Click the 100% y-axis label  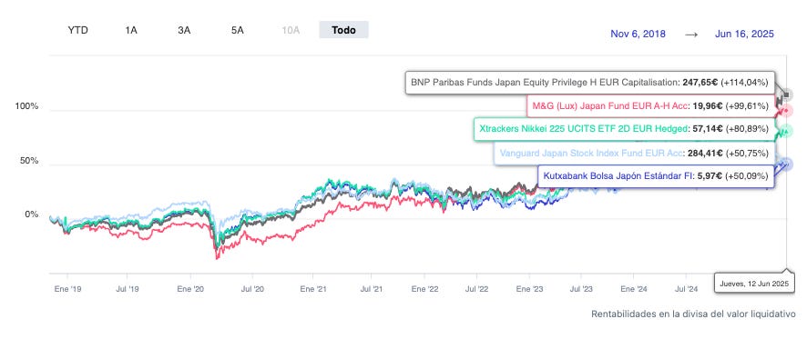click(x=26, y=106)
